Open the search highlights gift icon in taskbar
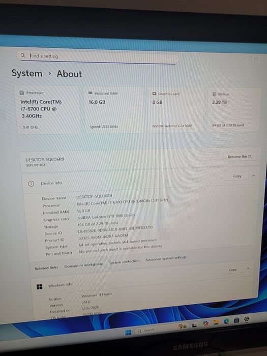 (182, 326)
